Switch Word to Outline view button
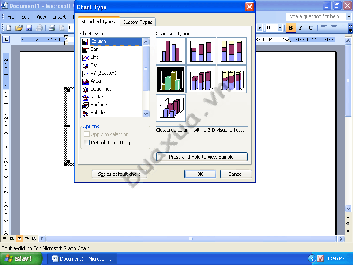This screenshot has height=265, width=353. point(27,238)
